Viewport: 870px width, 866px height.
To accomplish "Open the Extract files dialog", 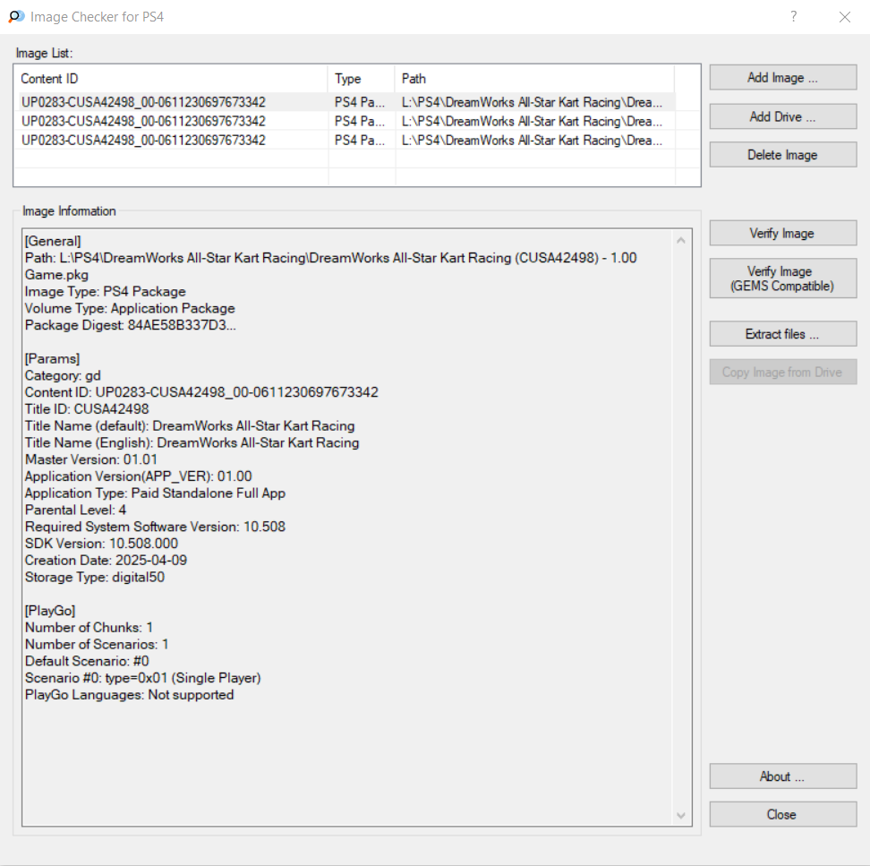I will coord(783,334).
